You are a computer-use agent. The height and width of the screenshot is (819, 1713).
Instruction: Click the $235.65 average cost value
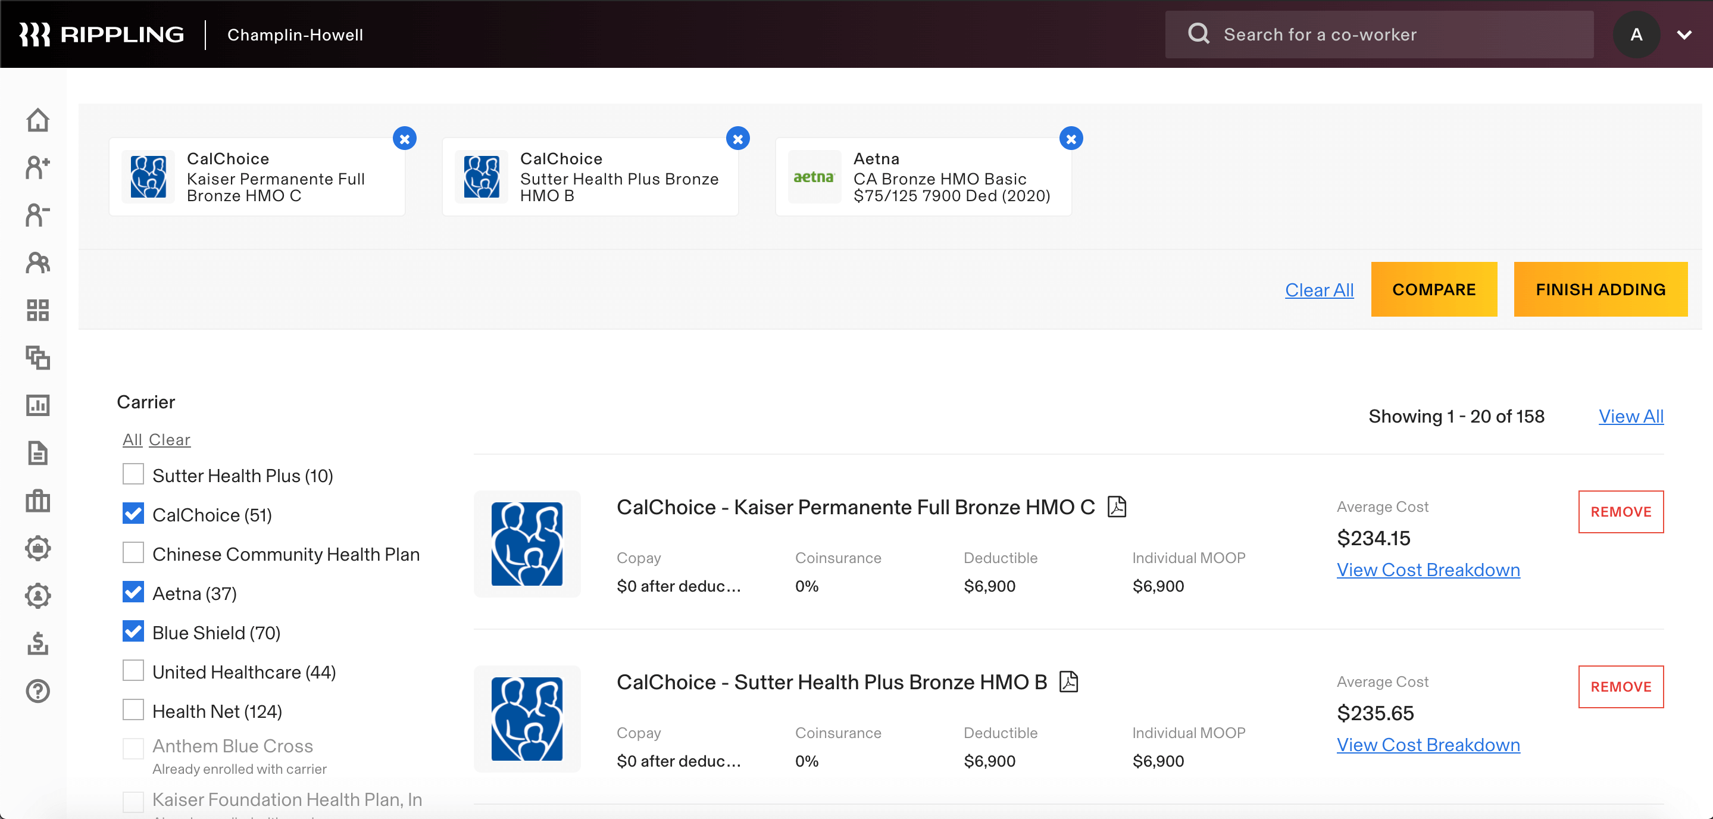click(x=1375, y=712)
